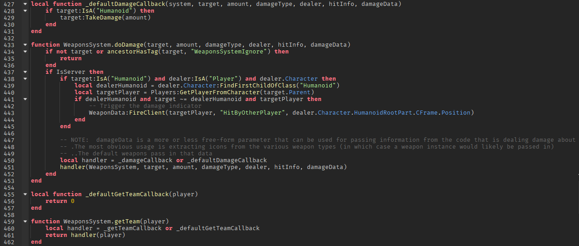Collapse the 'if IsServer then' fold on line 437

[25, 72]
